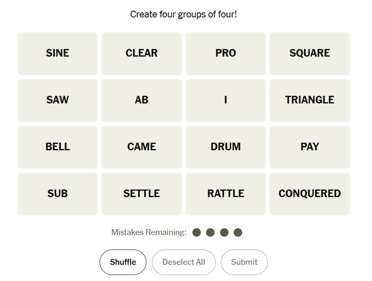Click the AB tile

point(141,100)
